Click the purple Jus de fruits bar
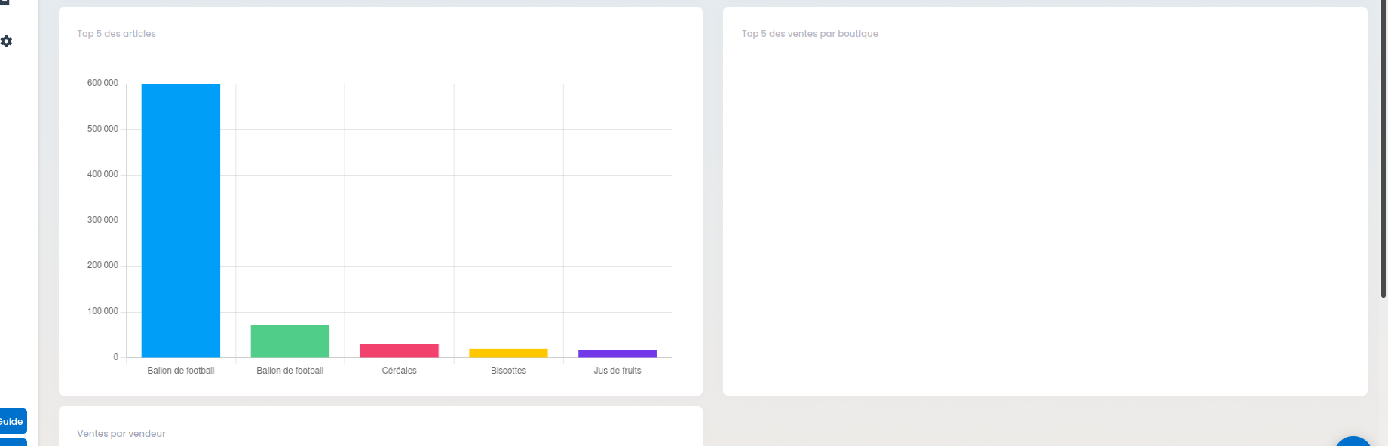 click(617, 353)
